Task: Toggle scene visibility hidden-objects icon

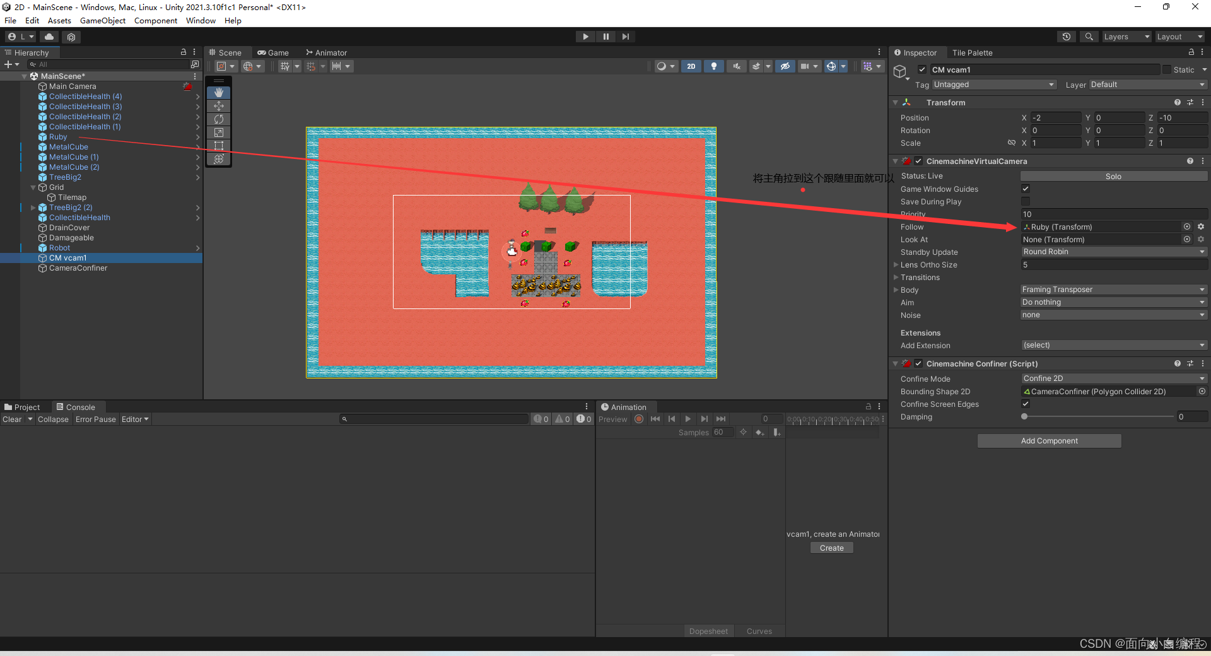Action: 785,66
